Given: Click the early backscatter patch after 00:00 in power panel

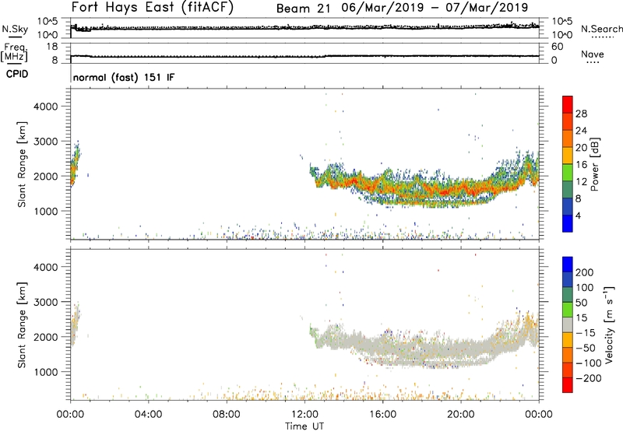Looking at the screenshot, I should (75, 165).
